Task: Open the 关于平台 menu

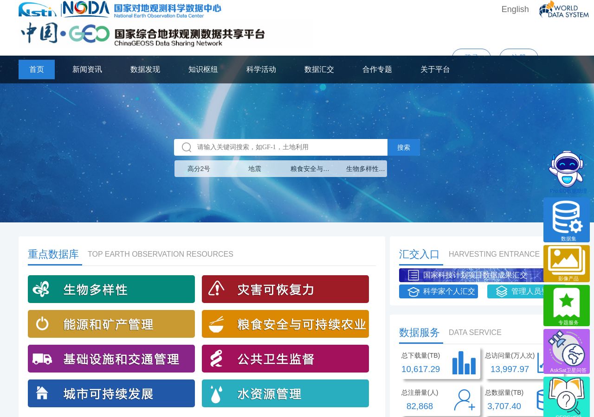Action: point(435,69)
